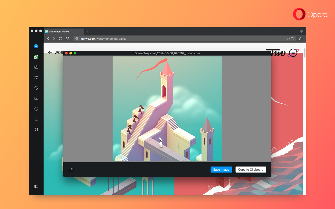Bookmark page with heart icon in address bar
The image size is (335, 209).
coord(293,39)
